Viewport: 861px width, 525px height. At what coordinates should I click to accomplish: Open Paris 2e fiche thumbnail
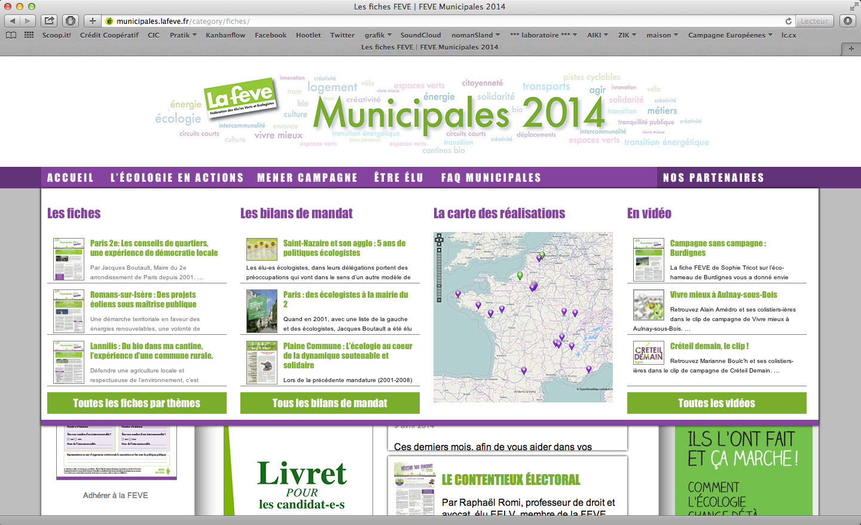point(68,260)
